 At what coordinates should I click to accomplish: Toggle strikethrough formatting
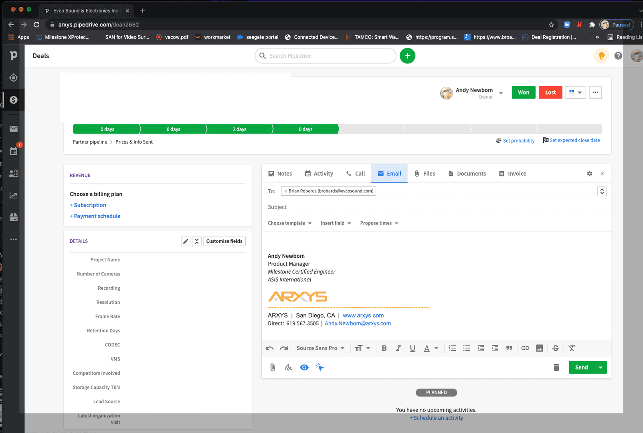coord(556,348)
